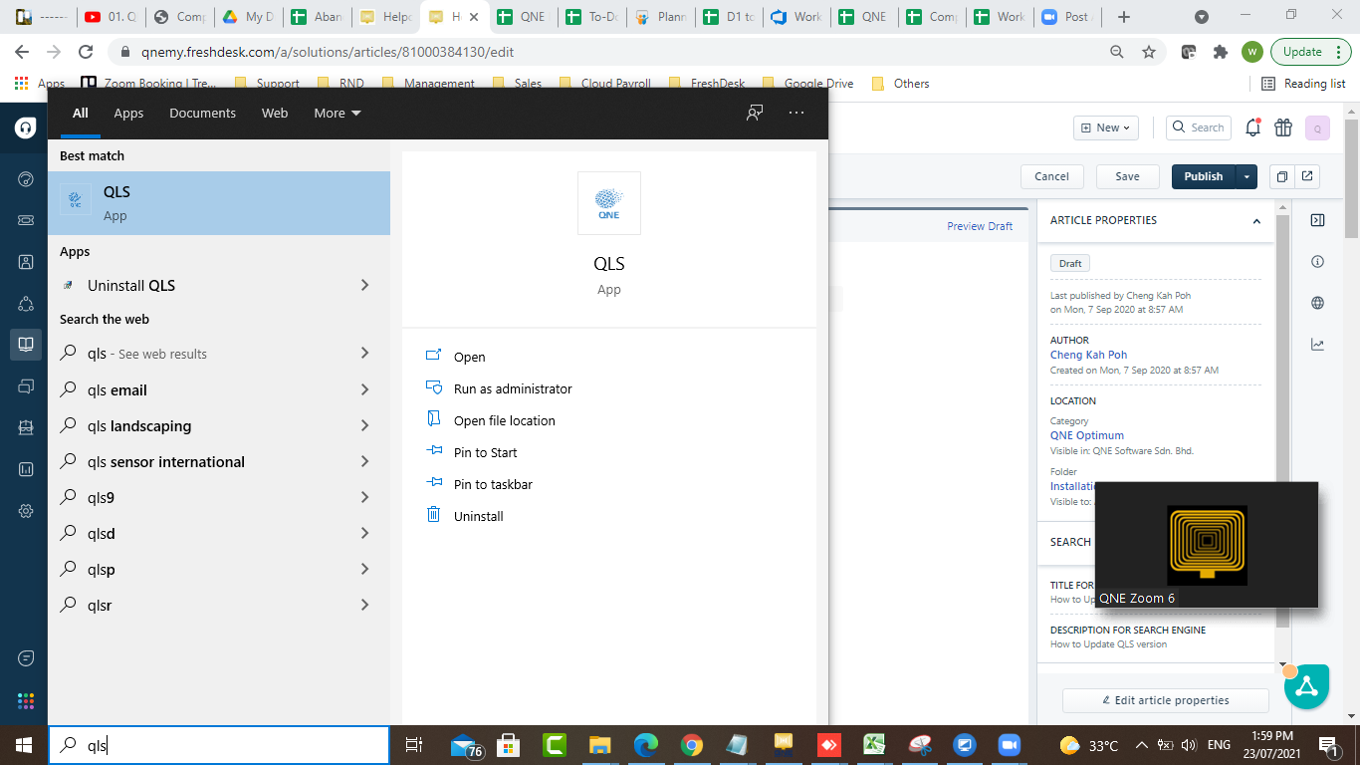The height and width of the screenshot is (765, 1360).
Task: Click the Preview Draft link
Action: [x=980, y=226]
